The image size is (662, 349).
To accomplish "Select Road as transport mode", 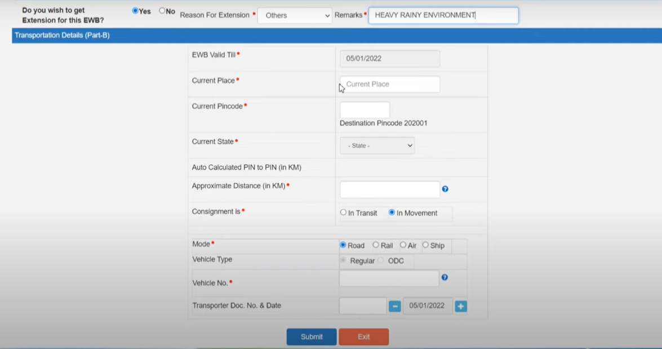I will click(x=343, y=245).
